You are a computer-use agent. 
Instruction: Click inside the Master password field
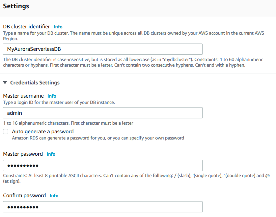(103, 166)
